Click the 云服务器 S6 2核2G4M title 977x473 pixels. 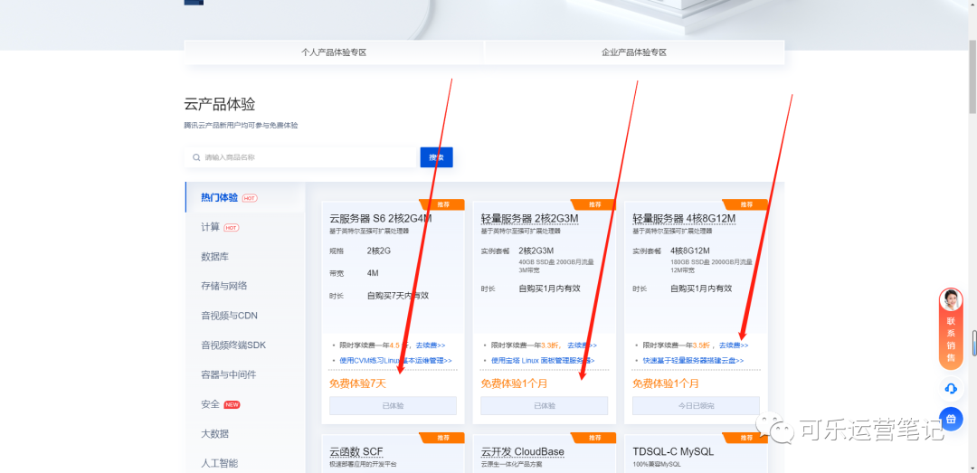click(381, 219)
